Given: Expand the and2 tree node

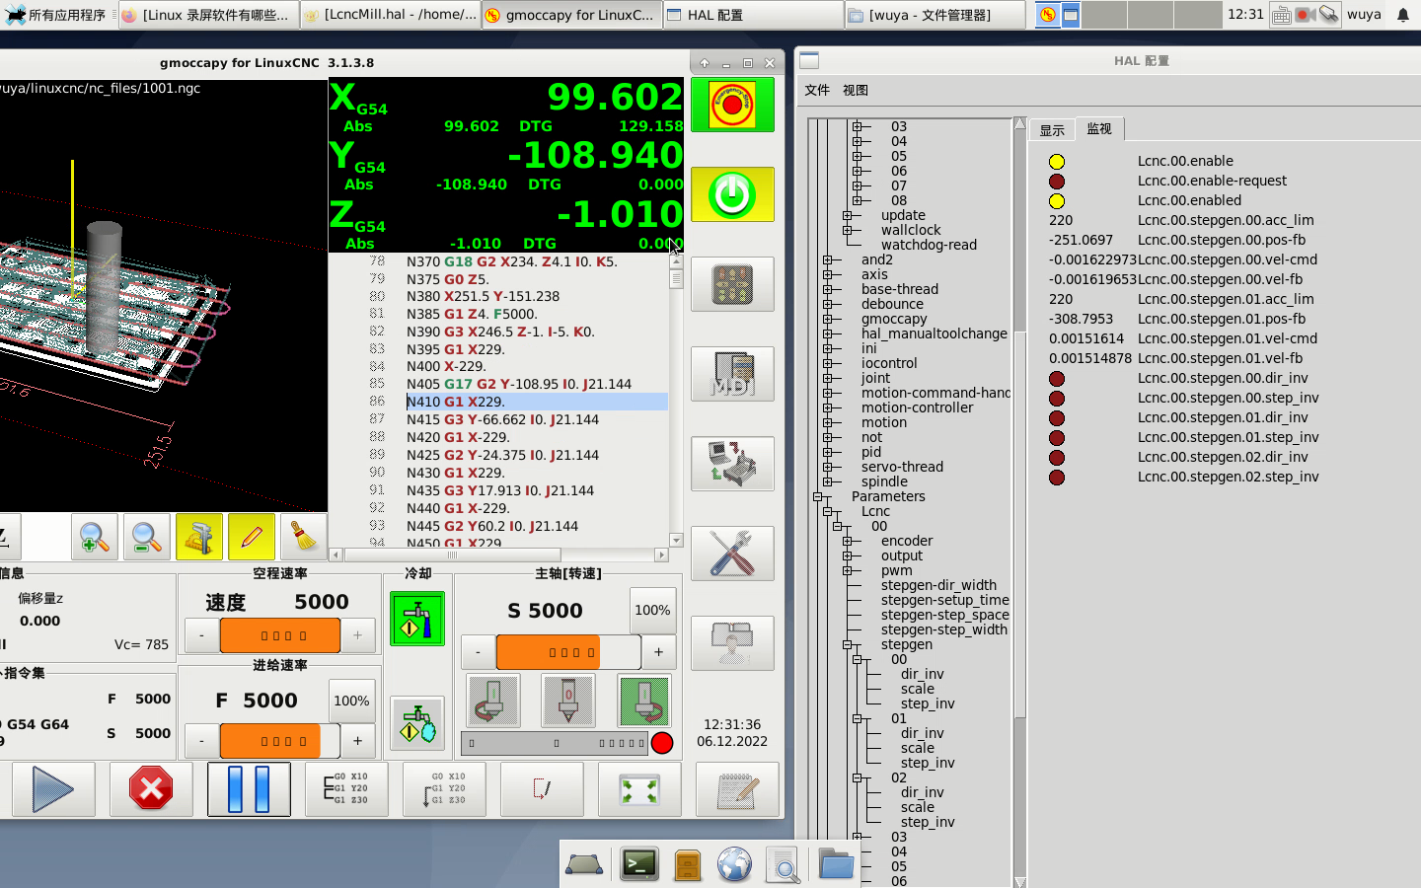Looking at the screenshot, I should coord(828,260).
